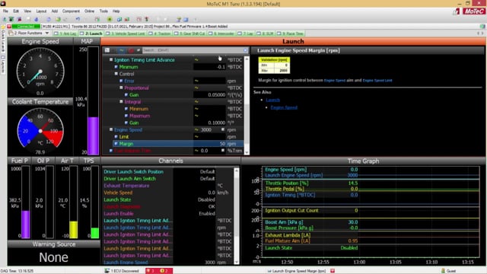Collapse the Engine Speed group

pyautogui.click(x=111, y=129)
